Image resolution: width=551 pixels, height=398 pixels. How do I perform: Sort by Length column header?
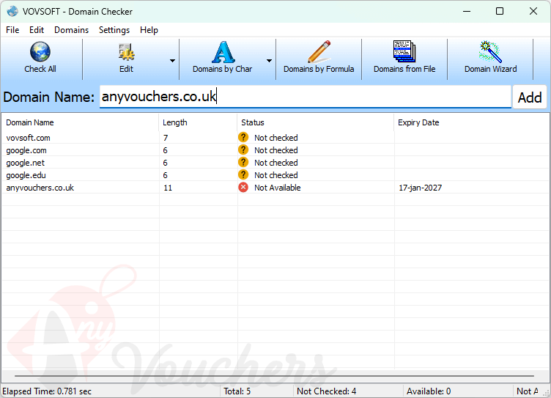(x=198, y=122)
